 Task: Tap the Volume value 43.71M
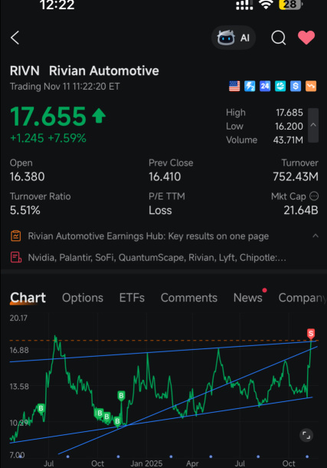pos(288,140)
